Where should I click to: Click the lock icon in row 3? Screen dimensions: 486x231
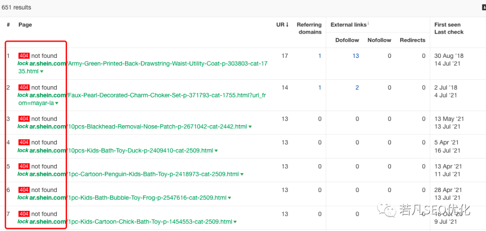pos(22,126)
